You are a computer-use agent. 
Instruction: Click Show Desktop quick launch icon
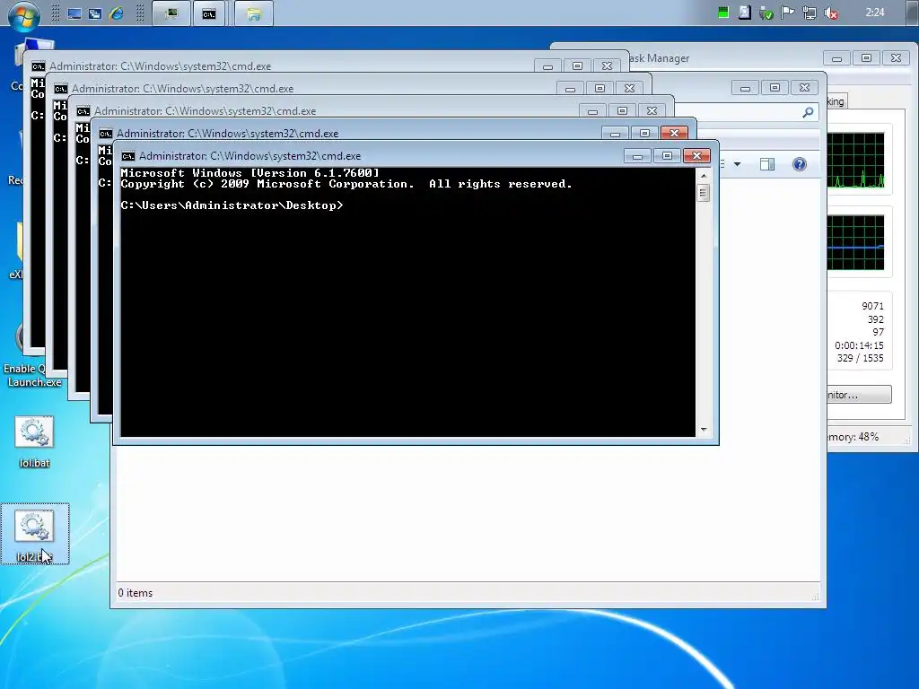click(x=74, y=13)
